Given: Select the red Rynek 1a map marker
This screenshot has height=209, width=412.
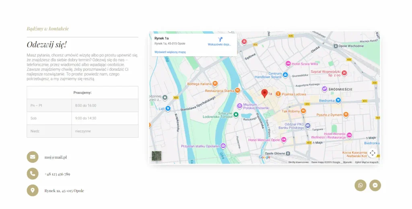Looking at the screenshot, I should [264, 93].
